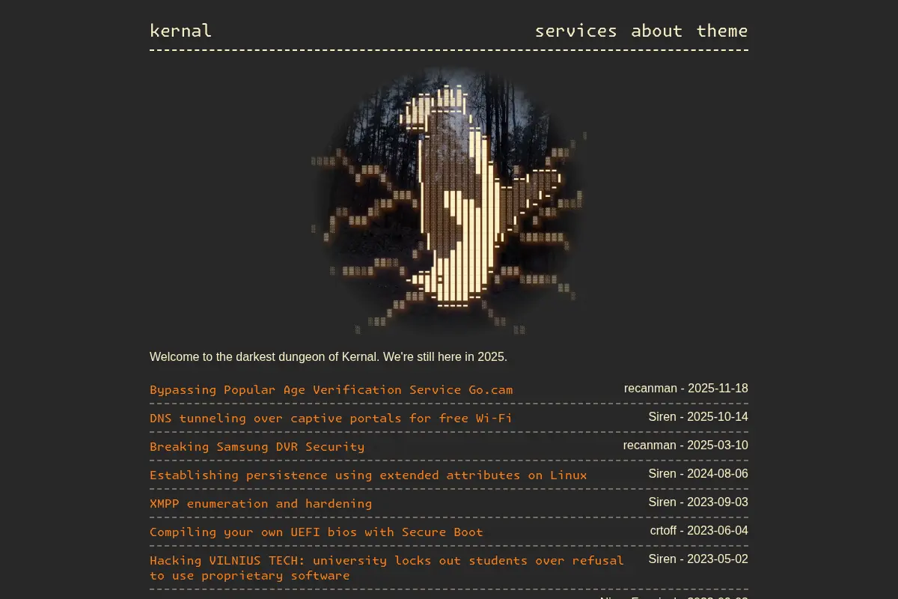The height and width of the screenshot is (599, 898).
Task: Click Siren author on 2023-05-02 entry
Action: coord(662,559)
